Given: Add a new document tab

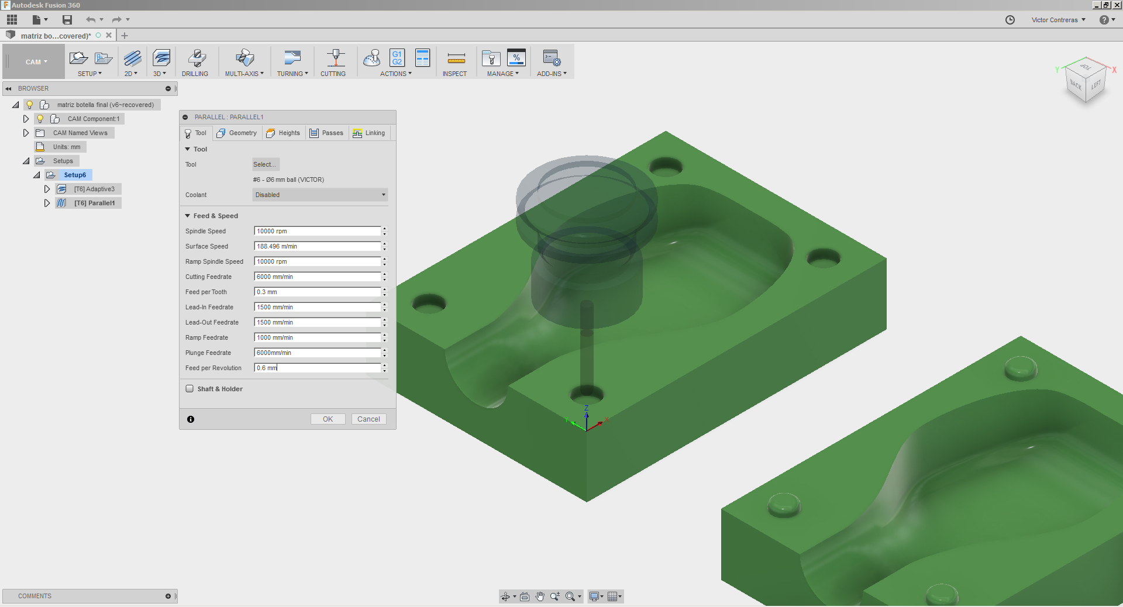Looking at the screenshot, I should (x=125, y=36).
